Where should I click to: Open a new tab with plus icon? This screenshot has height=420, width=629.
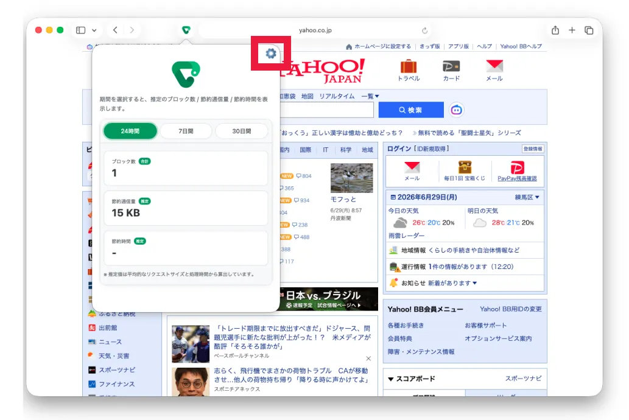tap(572, 30)
